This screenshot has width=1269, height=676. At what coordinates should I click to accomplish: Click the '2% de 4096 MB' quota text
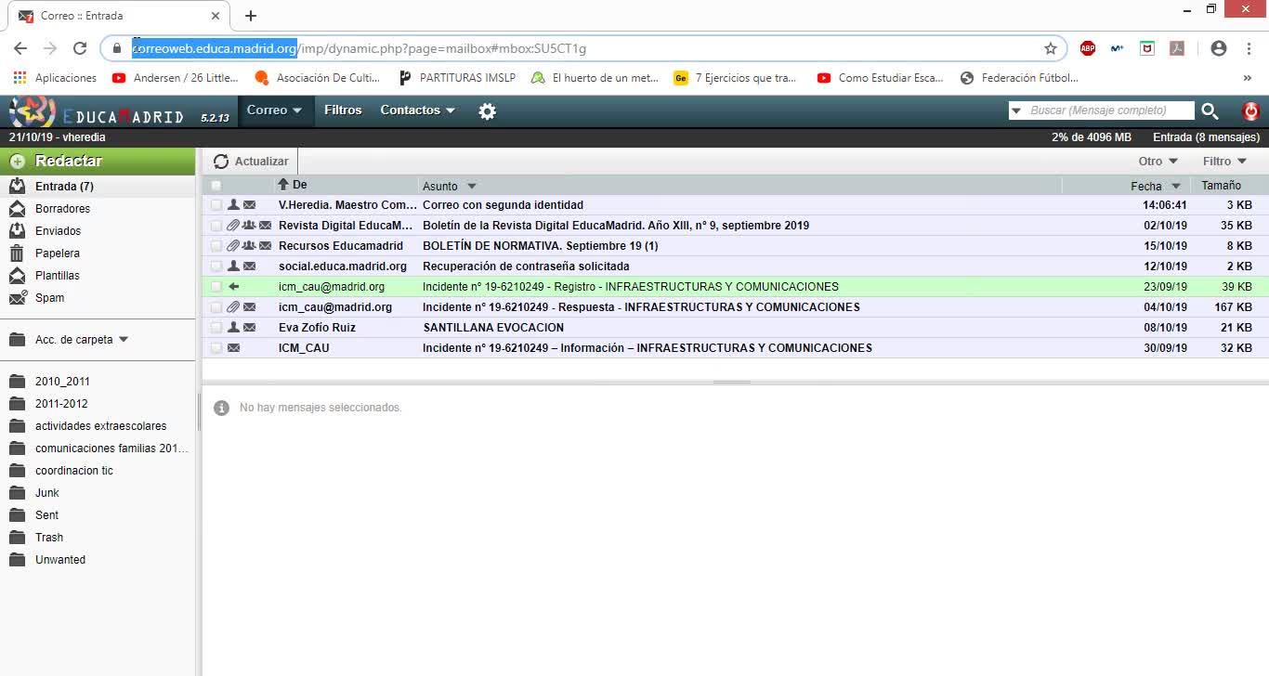(x=1092, y=137)
